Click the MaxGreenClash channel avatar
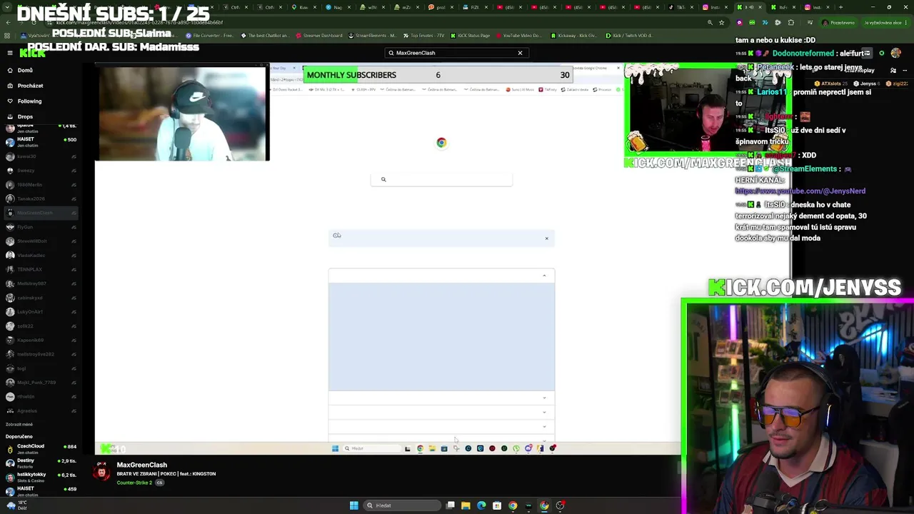Viewport: 914px width, 514px height. (103, 472)
